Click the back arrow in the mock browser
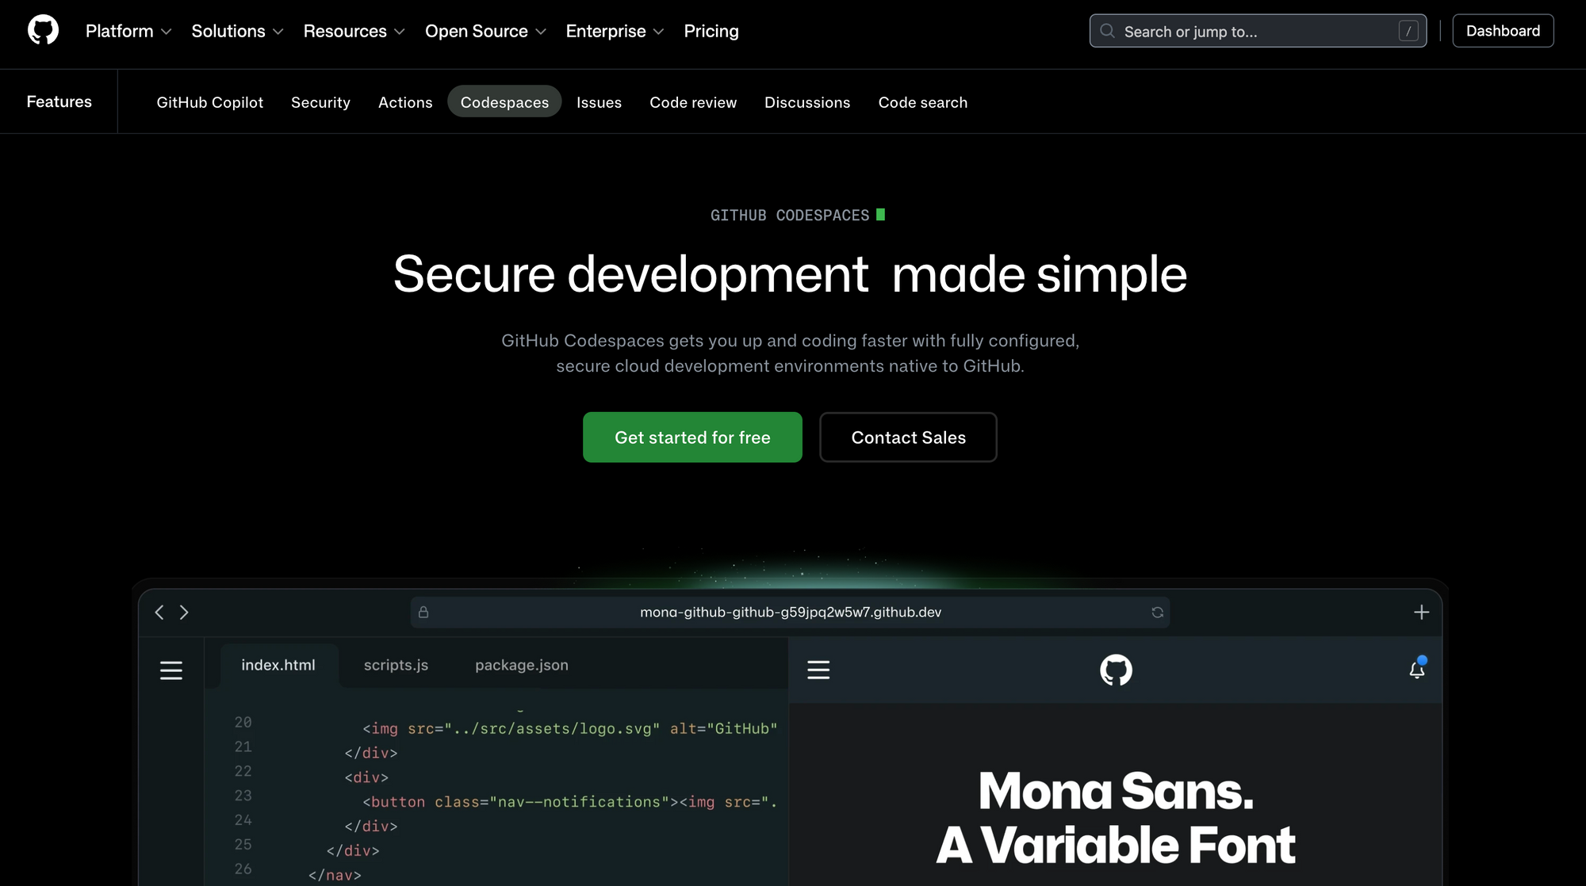The height and width of the screenshot is (886, 1586). pyautogui.click(x=159, y=612)
